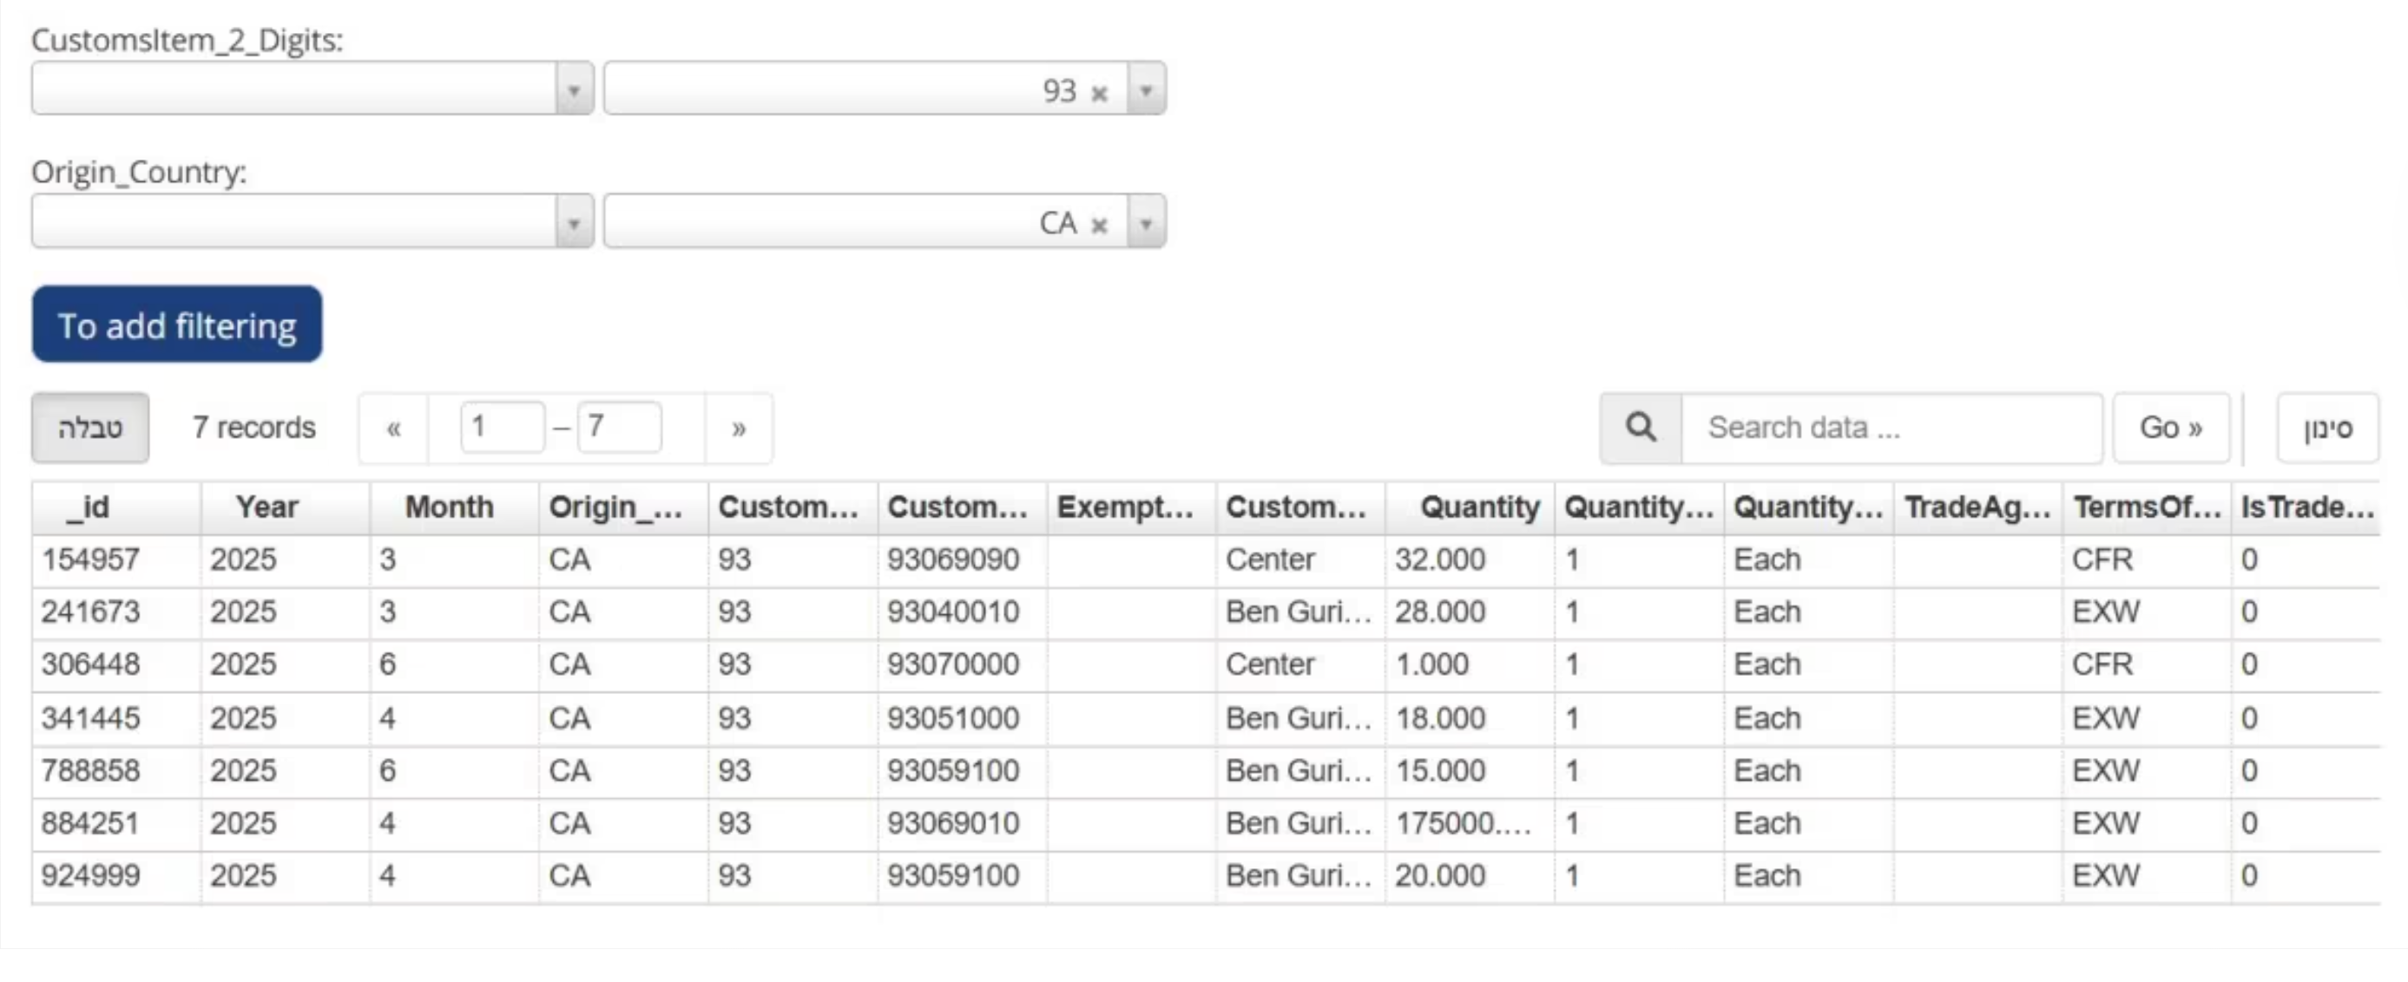Click quantity value 1.000

tap(1432, 664)
